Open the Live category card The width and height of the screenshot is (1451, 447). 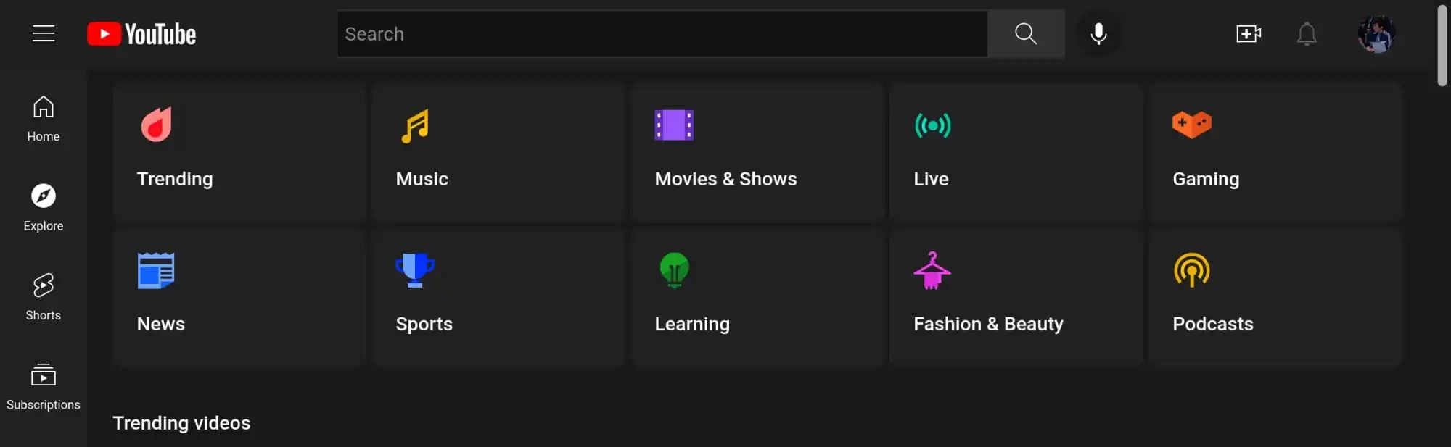point(1016,151)
